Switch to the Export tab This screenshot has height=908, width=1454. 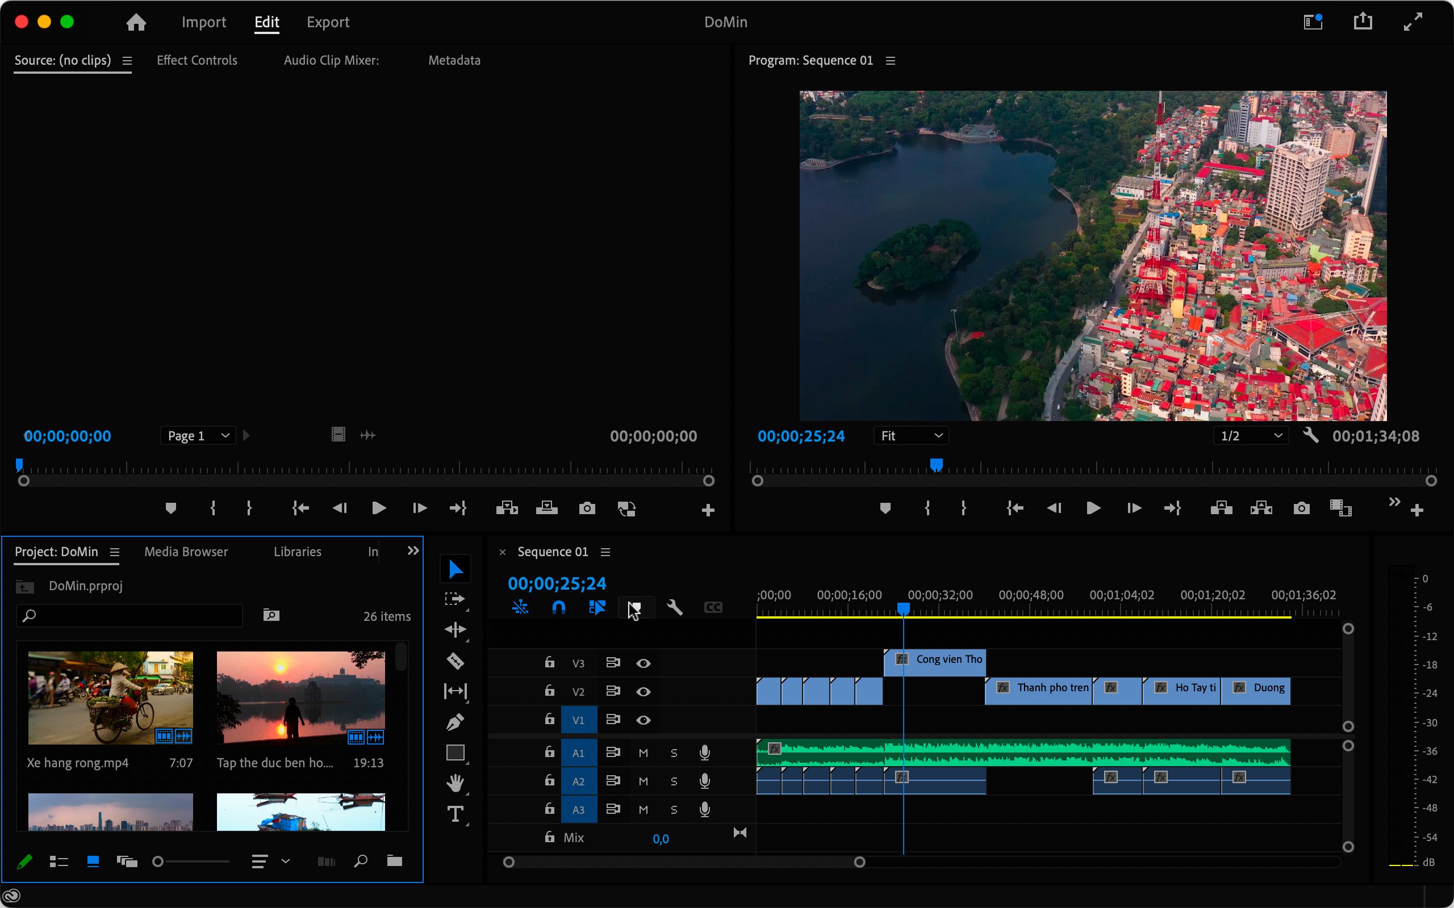coord(328,22)
